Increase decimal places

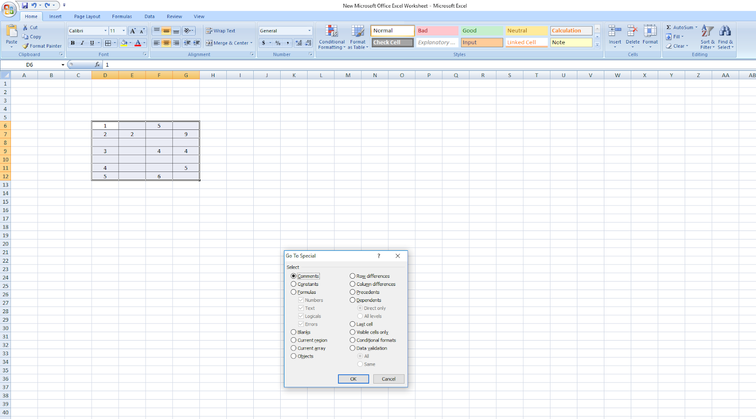[x=299, y=43]
